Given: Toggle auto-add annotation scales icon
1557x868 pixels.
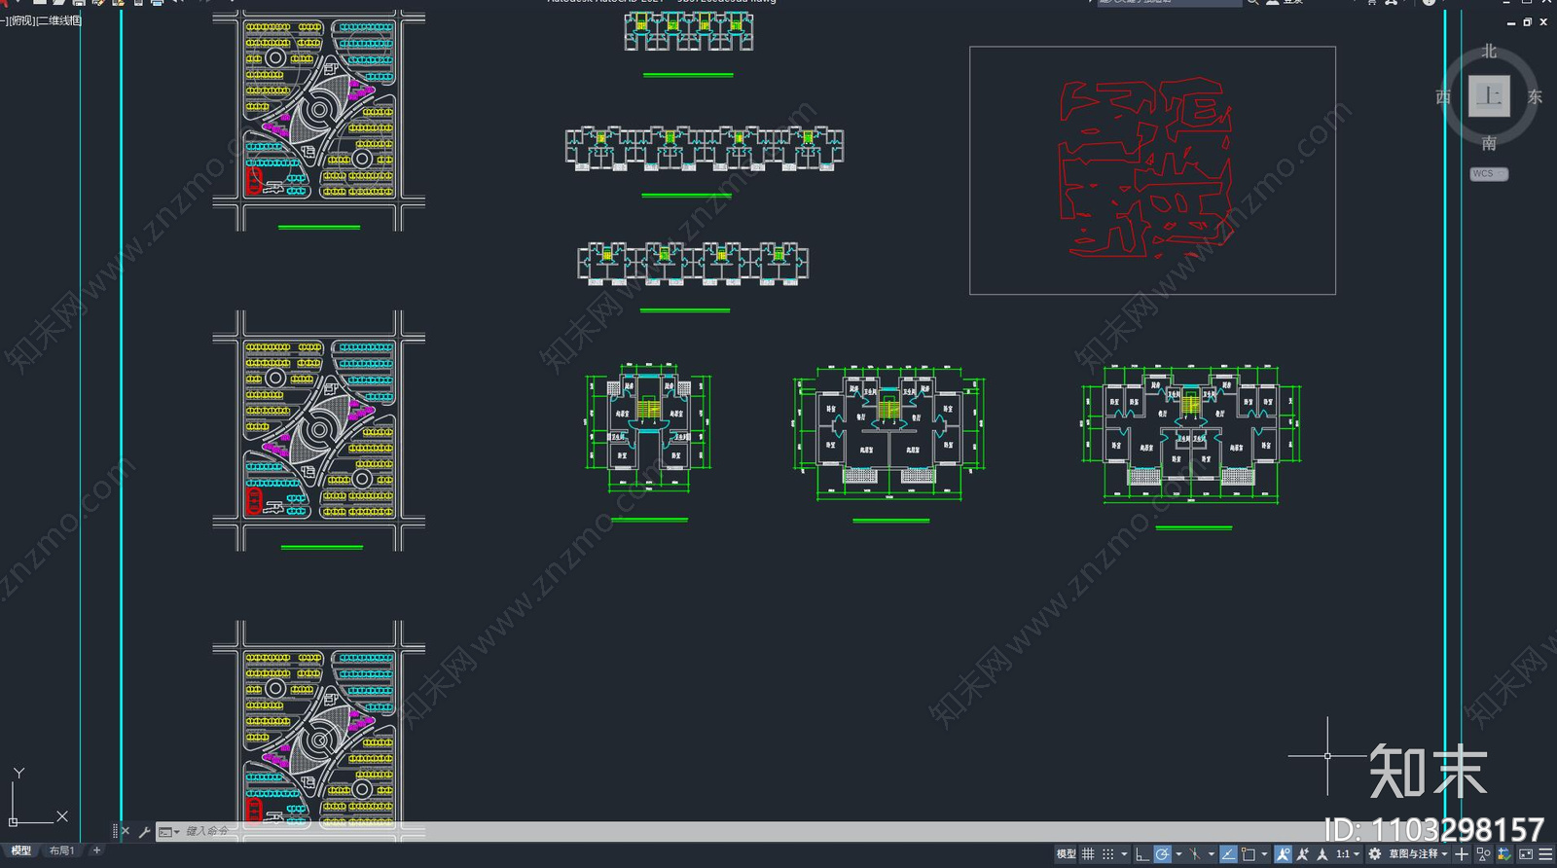Looking at the screenshot, I should (1303, 854).
